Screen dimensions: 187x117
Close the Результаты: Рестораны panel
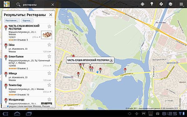pyautogui.click(x=51, y=15)
